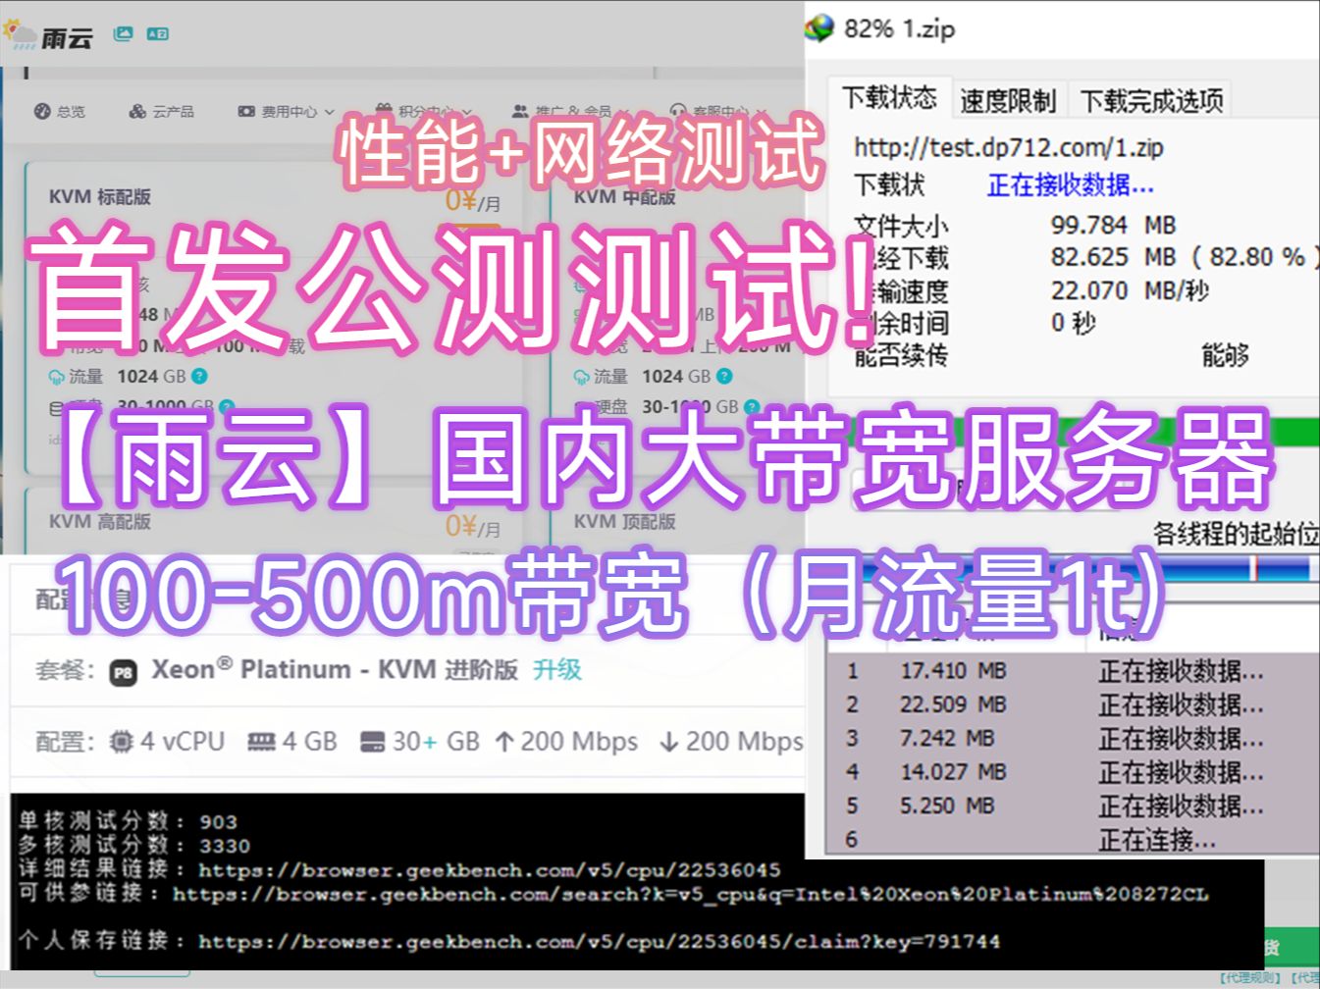Open the 个人保存链接 claim URL
Image resolution: width=1320 pixels, height=989 pixels.
pos(599,941)
